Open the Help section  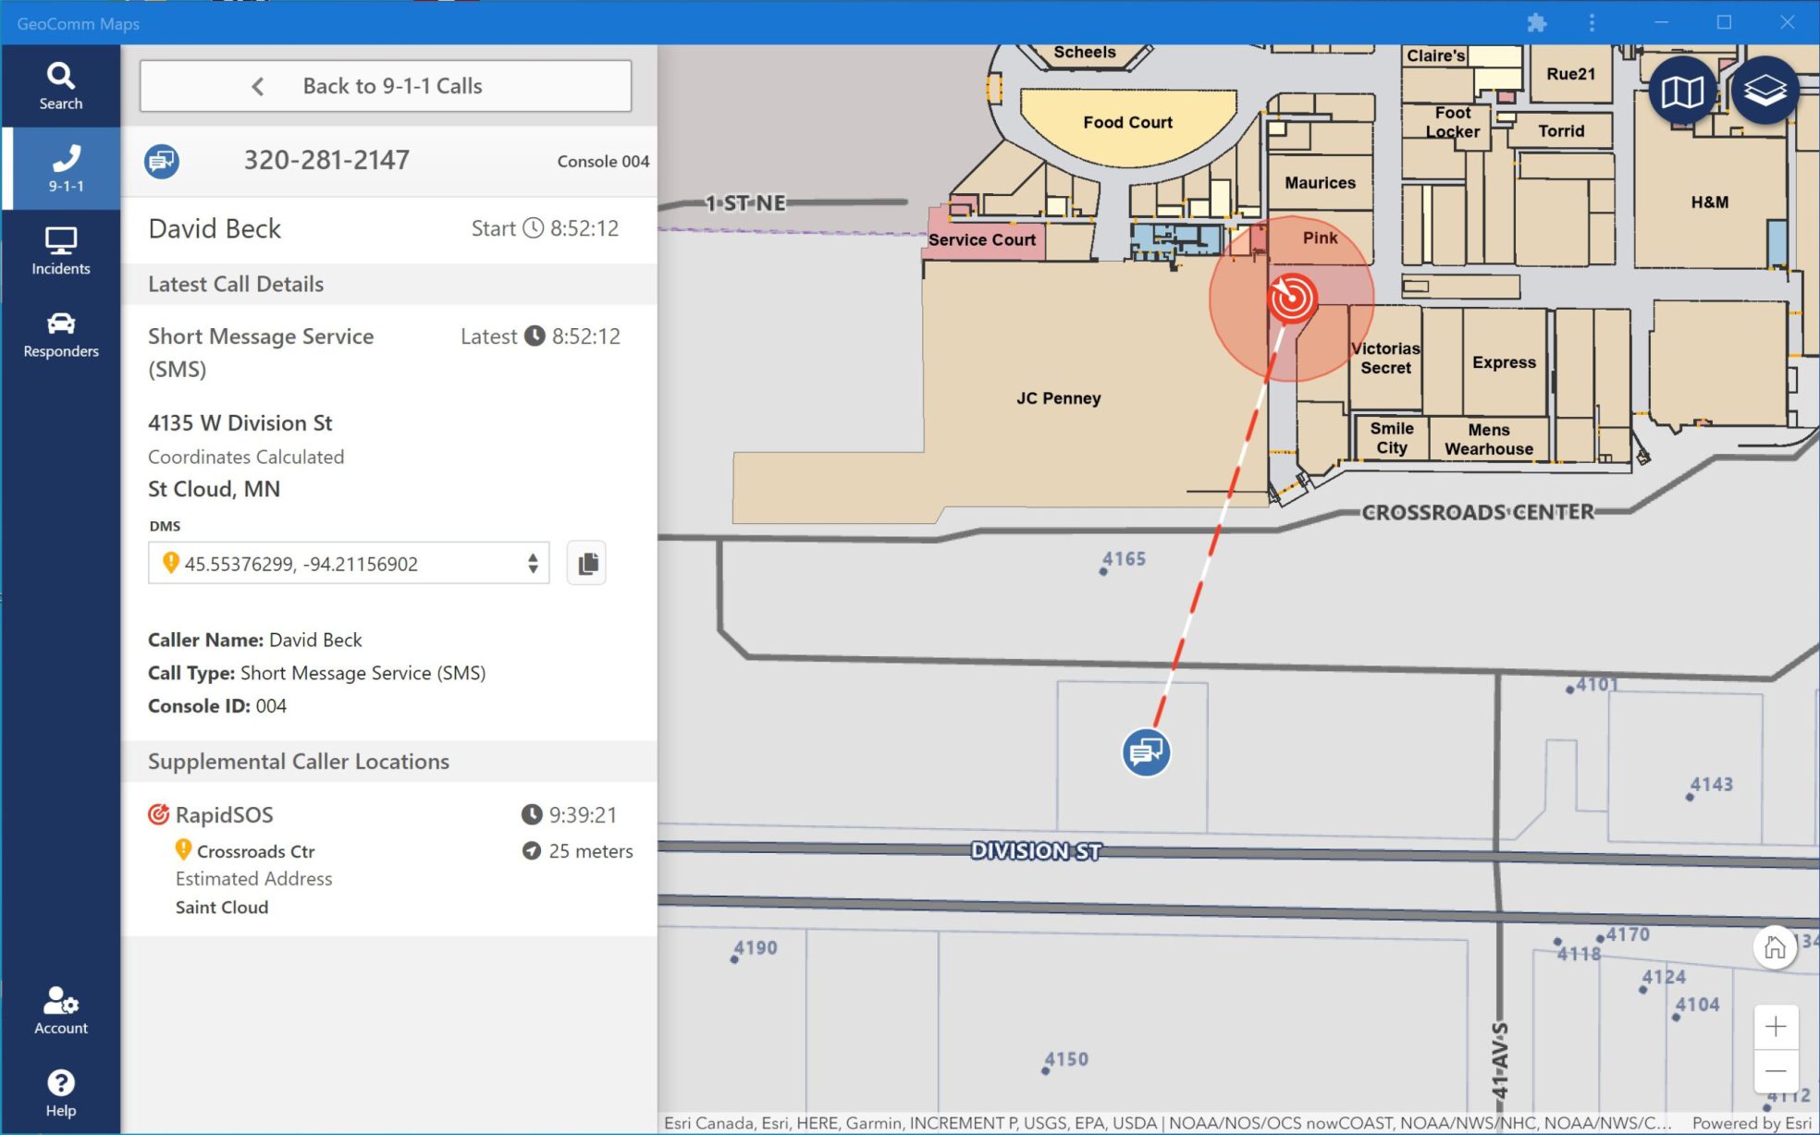60,1092
